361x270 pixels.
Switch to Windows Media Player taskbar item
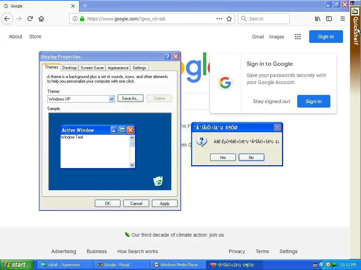pyautogui.click(x=179, y=265)
